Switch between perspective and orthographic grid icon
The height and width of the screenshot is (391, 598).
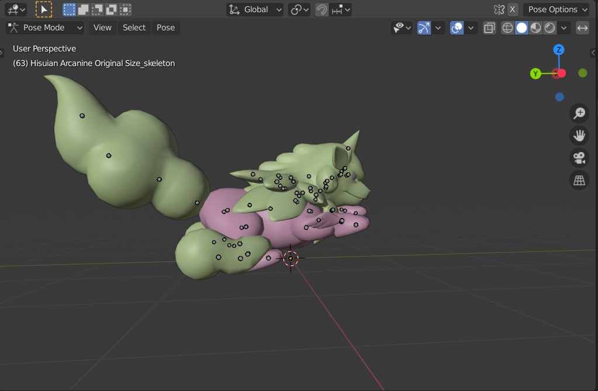579,180
